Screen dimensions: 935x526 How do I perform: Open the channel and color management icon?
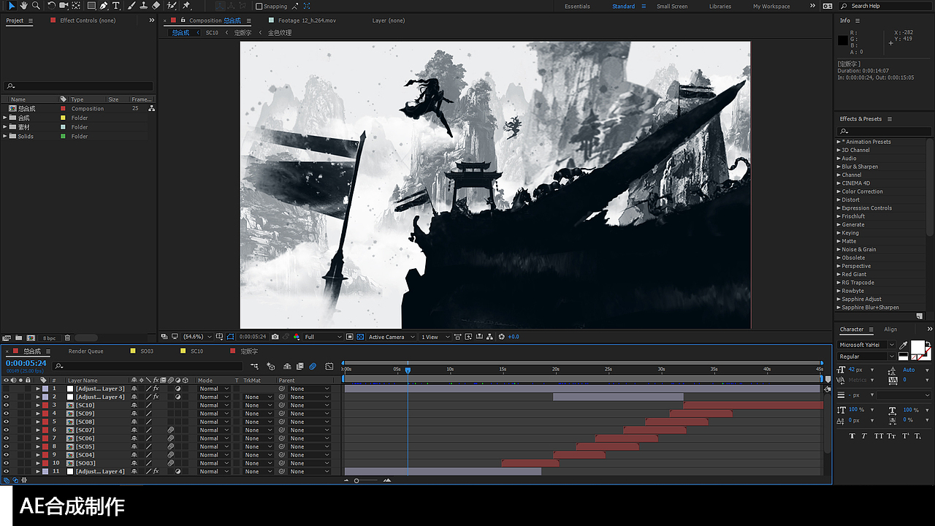pos(297,337)
